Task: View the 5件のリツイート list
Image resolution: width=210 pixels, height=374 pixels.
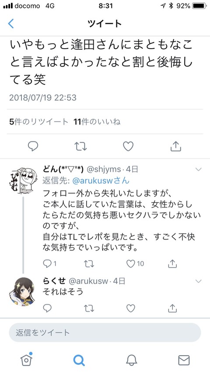Action: 39,122
